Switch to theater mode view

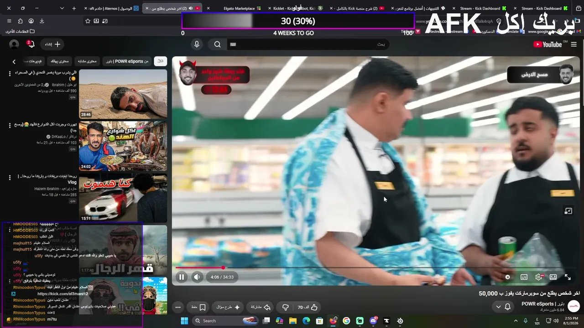coord(553,277)
